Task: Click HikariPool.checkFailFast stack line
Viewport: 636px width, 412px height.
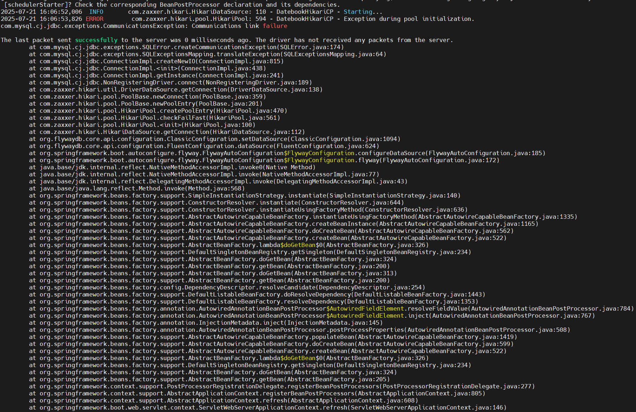Action: tap(155, 118)
